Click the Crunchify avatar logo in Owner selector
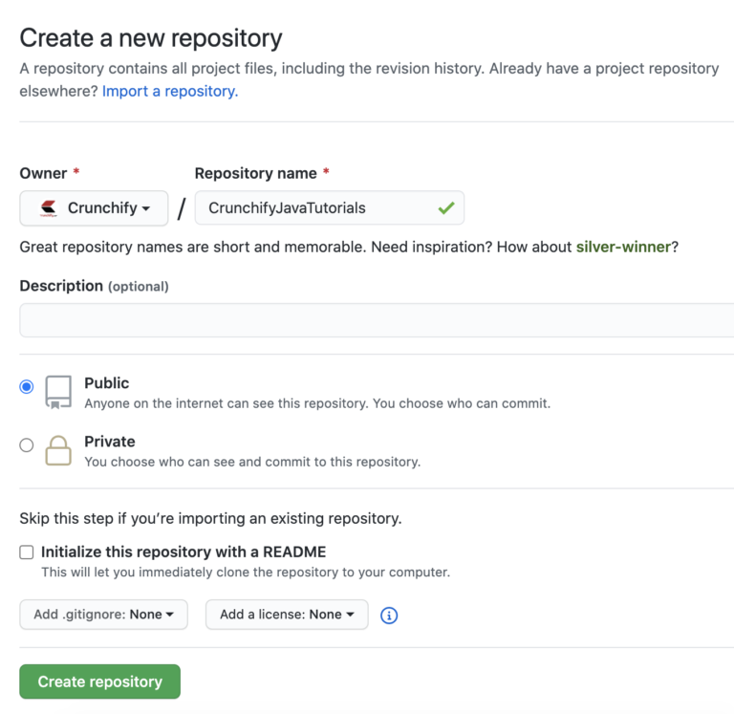Viewport: 734px width, 714px height. (x=48, y=207)
